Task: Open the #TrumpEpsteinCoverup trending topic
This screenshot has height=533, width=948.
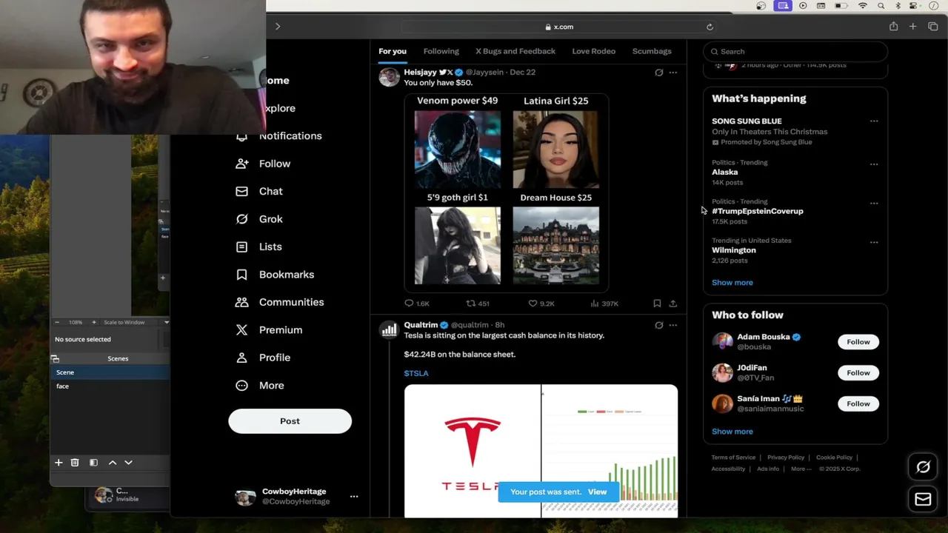Action: click(x=757, y=211)
